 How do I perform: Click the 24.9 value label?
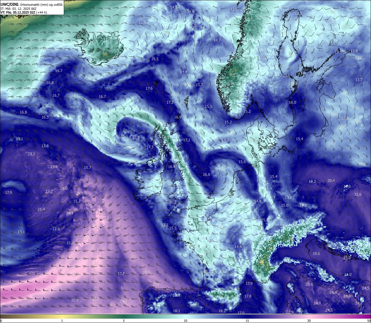point(317,303)
